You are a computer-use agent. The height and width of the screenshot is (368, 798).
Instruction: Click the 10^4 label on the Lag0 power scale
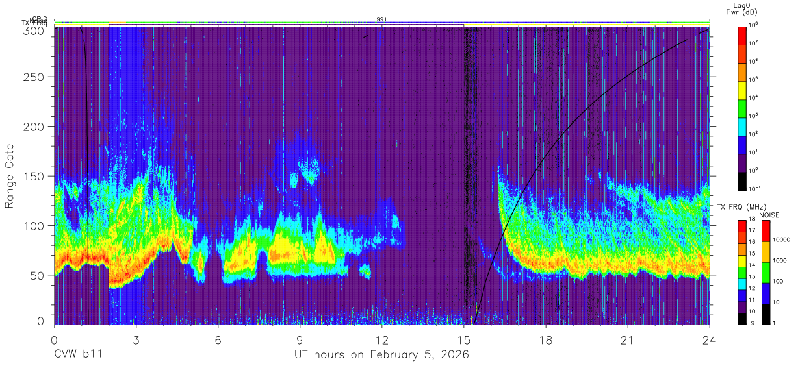(754, 98)
